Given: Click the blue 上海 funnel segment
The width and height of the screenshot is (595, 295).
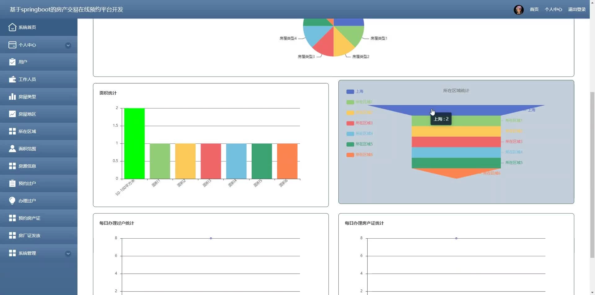Looking at the screenshot, I should pyautogui.click(x=456, y=110).
